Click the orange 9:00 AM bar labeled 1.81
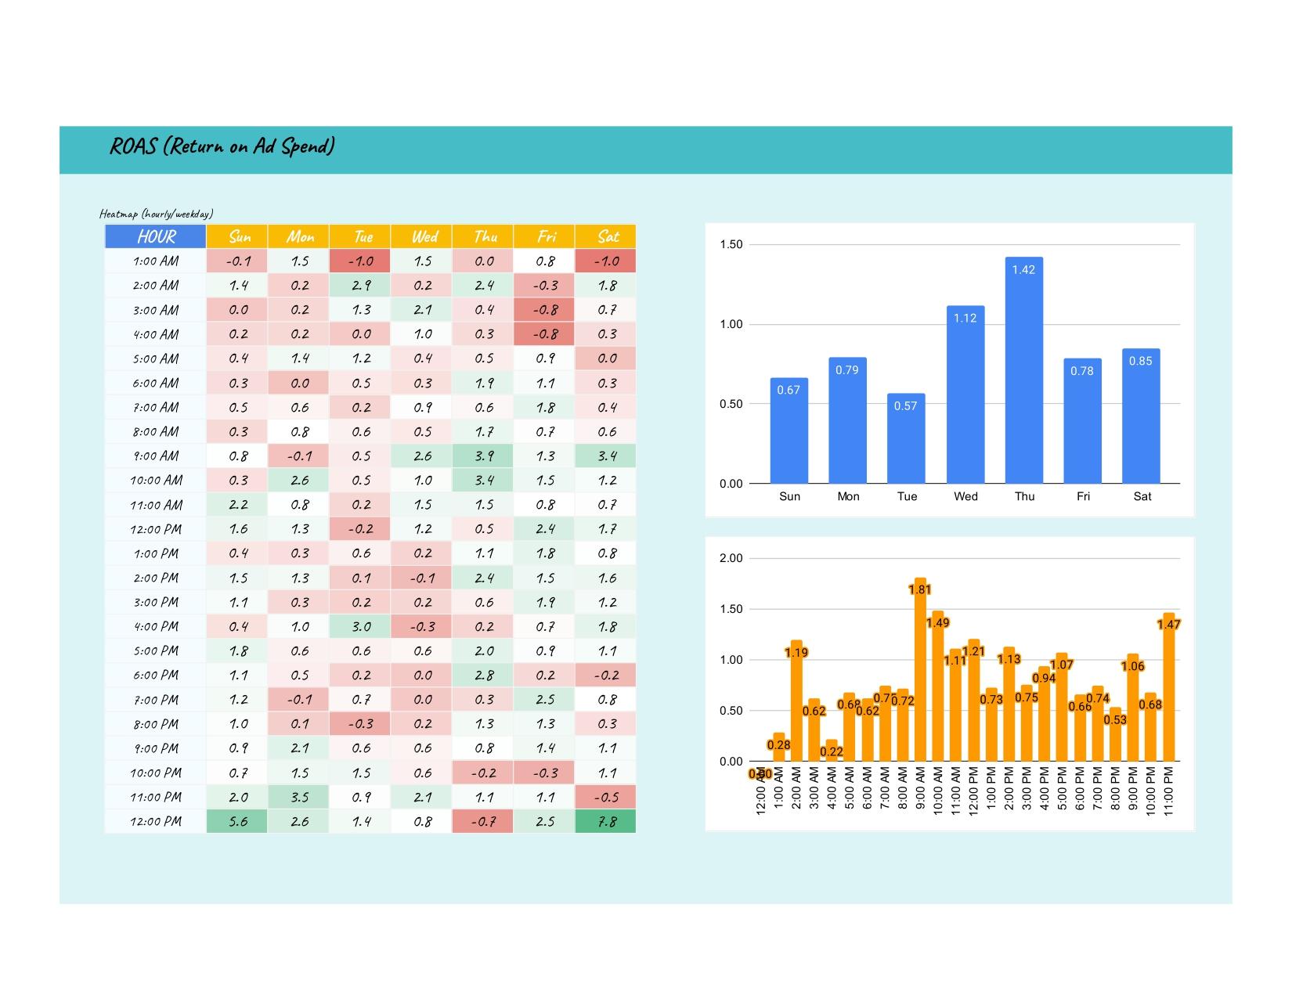Image resolution: width=1292 pixels, height=998 pixels. (920, 669)
